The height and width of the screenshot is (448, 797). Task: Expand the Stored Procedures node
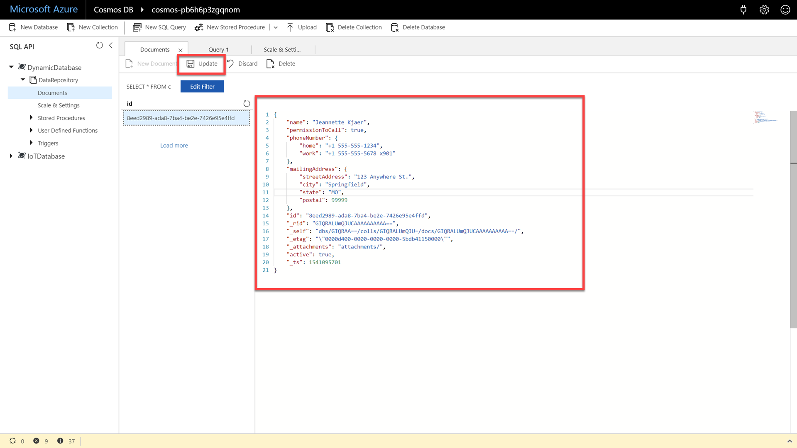(x=31, y=118)
